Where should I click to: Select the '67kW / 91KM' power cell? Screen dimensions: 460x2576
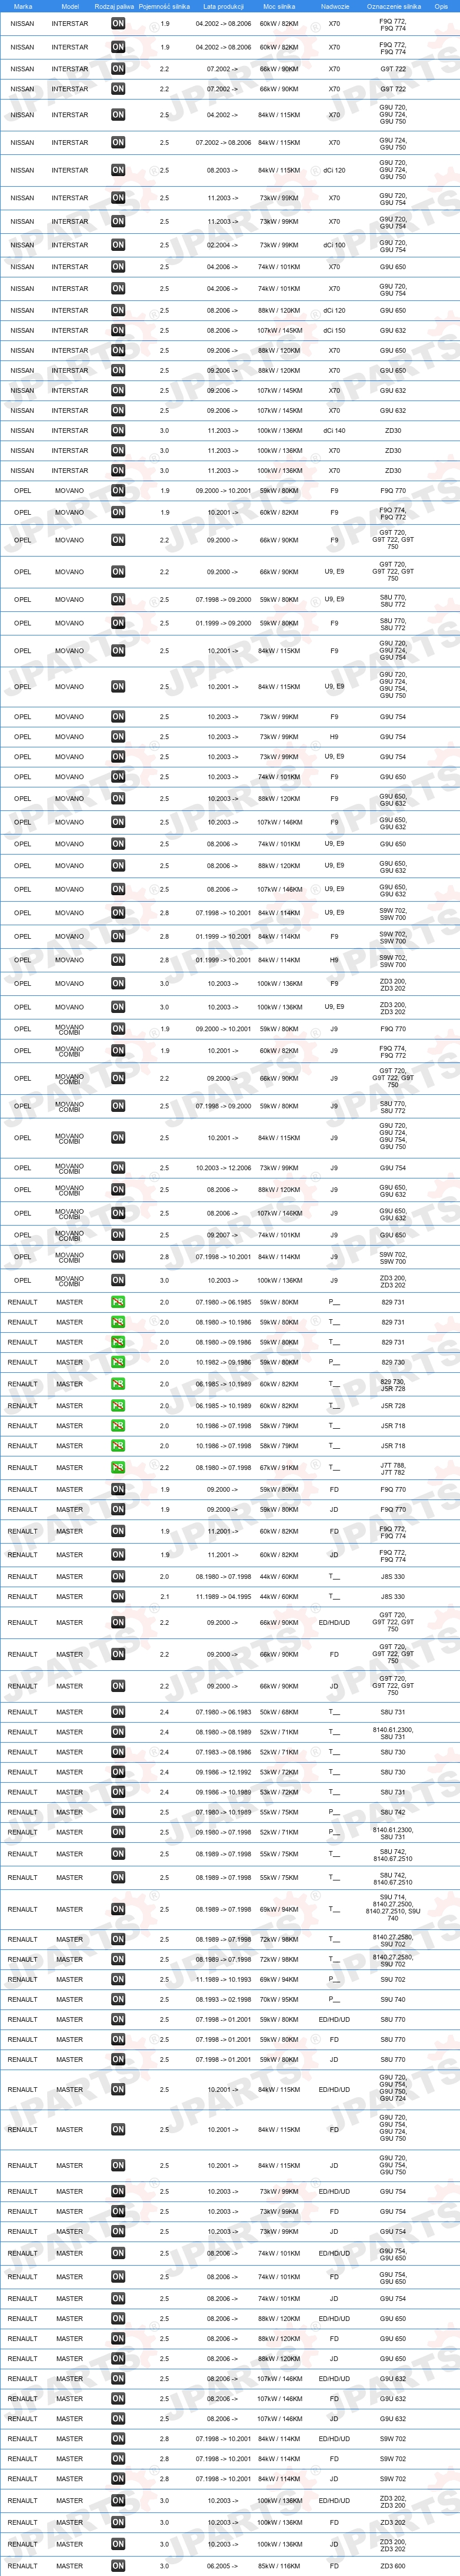(x=279, y=1468)
